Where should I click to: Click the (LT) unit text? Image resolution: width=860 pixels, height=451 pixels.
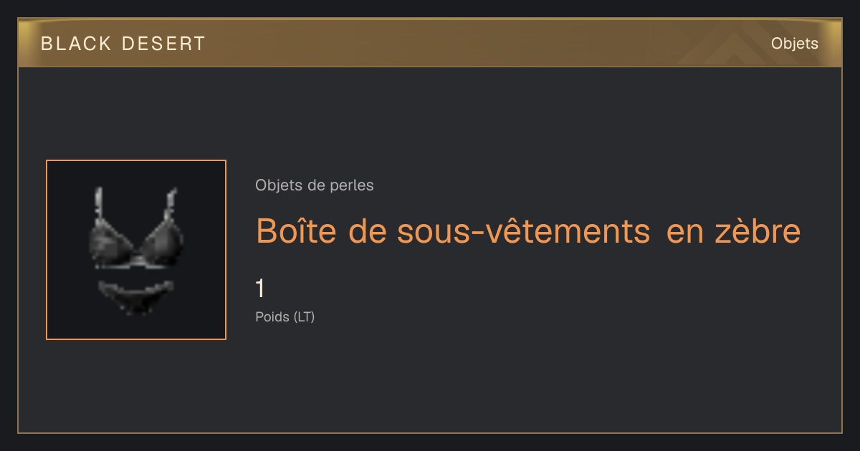[304, 316]
